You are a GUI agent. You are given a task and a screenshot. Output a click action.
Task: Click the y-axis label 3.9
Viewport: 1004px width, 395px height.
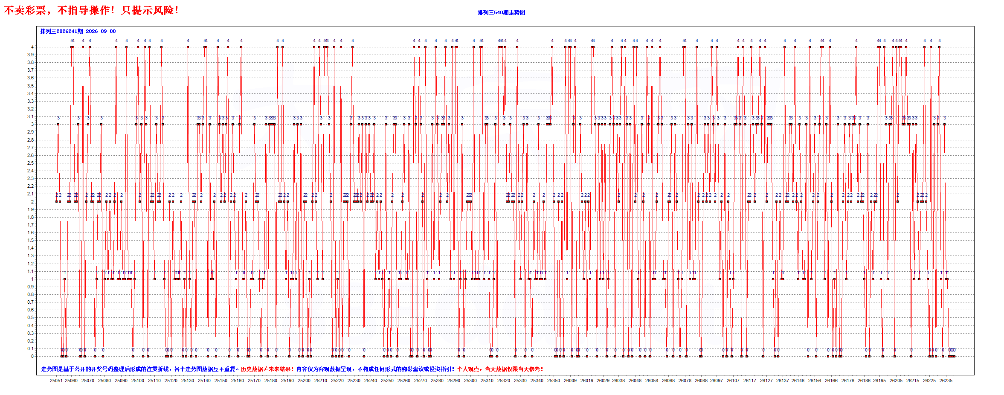coord(31,55)
